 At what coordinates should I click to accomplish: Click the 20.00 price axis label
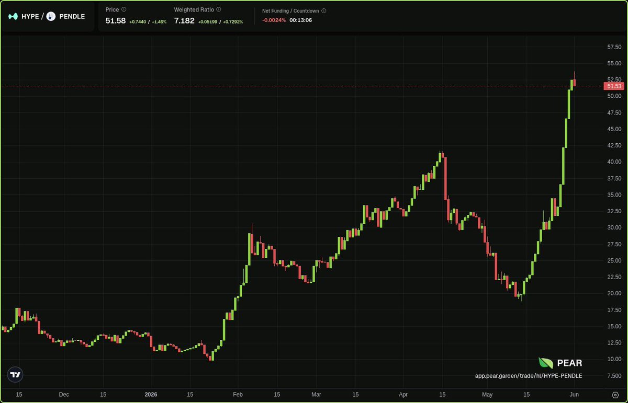pos(614,293)
